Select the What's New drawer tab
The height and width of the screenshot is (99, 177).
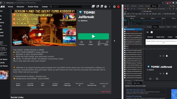point(137,83)
